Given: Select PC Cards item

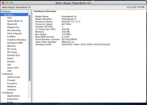Looking at the screenshot, I should pyautogui.click(x=12, y=49).
